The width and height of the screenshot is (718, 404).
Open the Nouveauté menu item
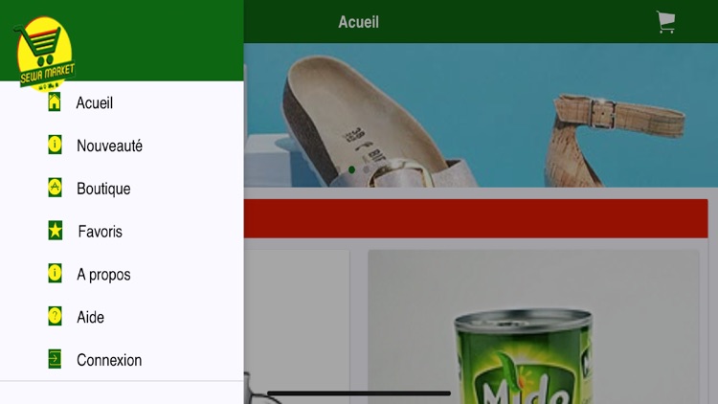click(x=122, y=146)
